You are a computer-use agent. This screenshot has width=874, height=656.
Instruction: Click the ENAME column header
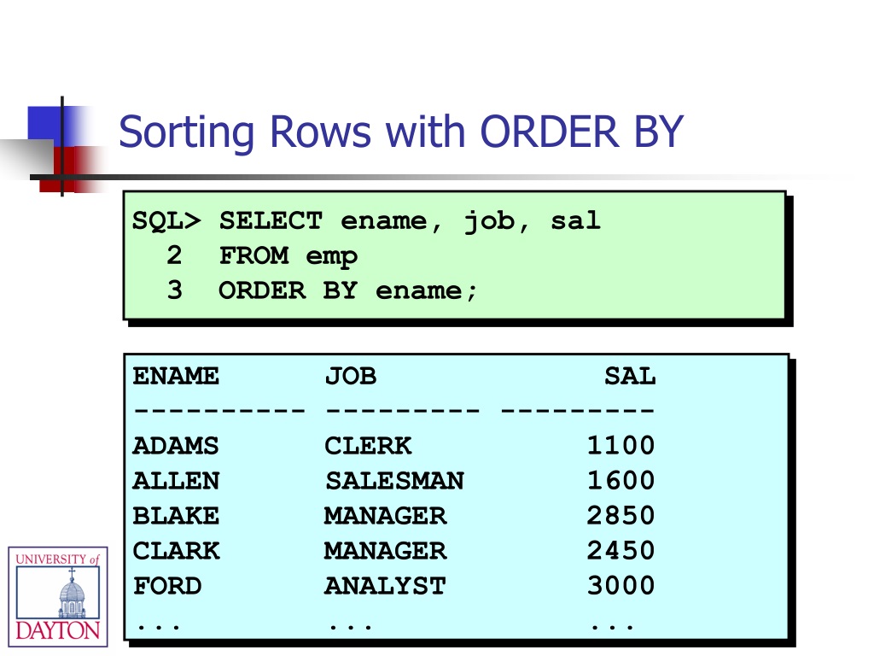point(176,376)
